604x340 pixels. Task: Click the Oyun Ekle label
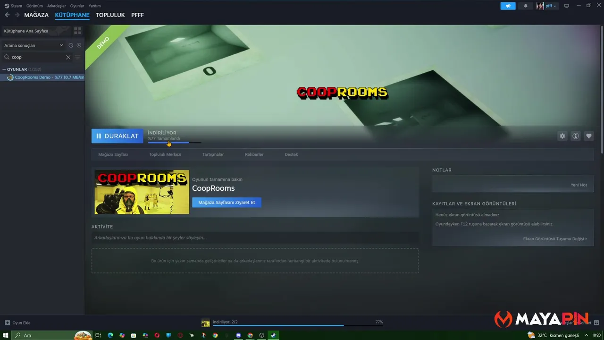[x=21, y=323]
